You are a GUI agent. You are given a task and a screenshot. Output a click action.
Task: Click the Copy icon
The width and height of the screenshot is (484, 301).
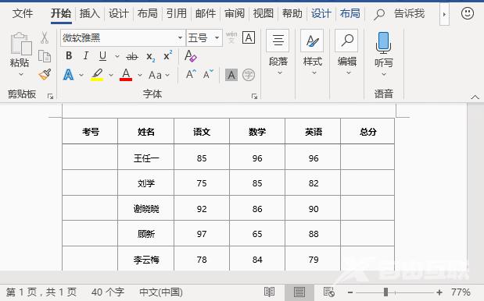coord(45,56)
